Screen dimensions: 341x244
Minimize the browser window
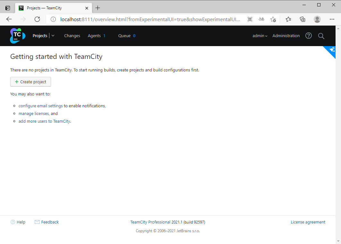tap(304, 5)
